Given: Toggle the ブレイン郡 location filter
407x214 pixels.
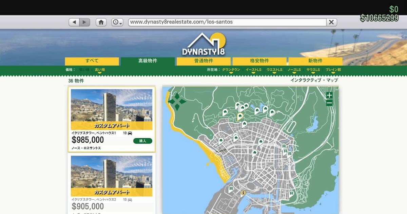Looking at the screenshot, I should tap(333, 70).
